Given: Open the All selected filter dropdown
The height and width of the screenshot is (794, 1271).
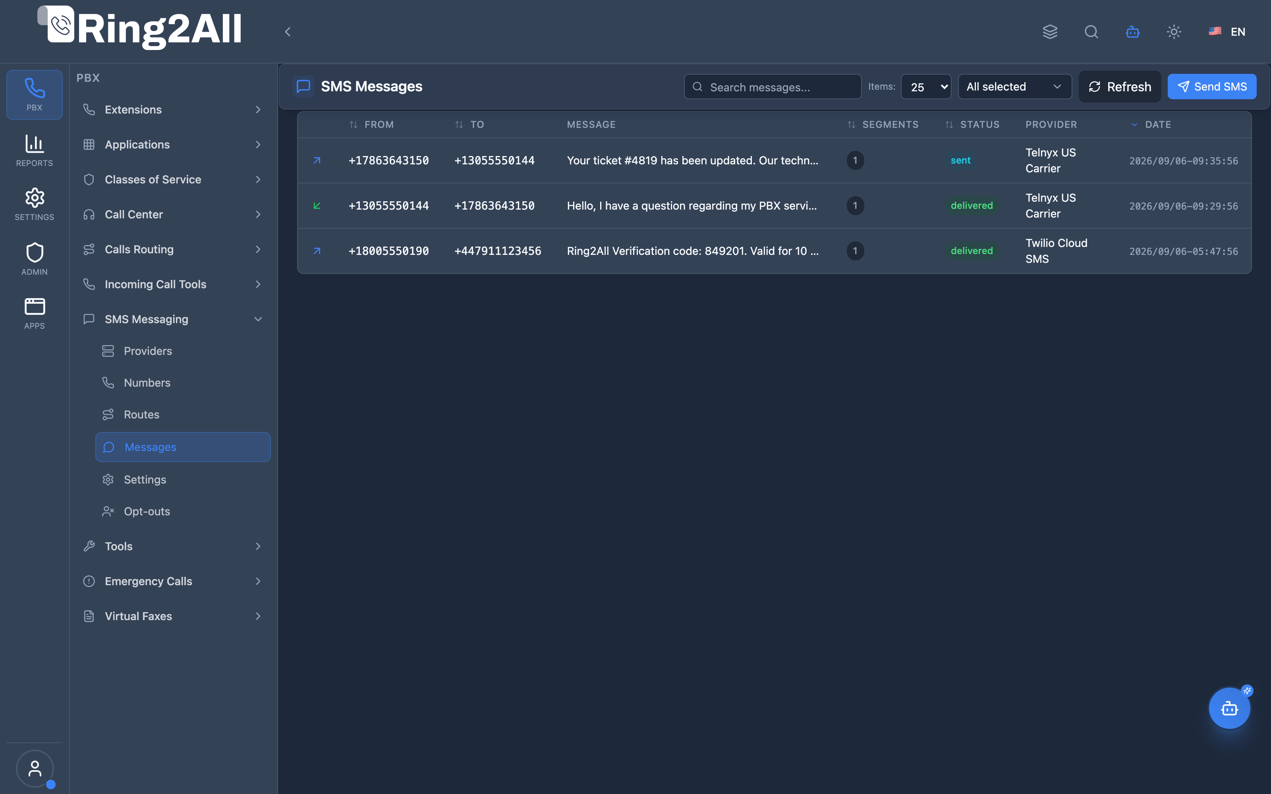Looking at the screenshot, I should [x=1015, y=87].
